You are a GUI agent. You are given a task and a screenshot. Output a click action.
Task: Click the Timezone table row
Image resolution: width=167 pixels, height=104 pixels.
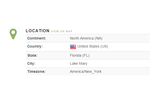[x=88, y=71]
